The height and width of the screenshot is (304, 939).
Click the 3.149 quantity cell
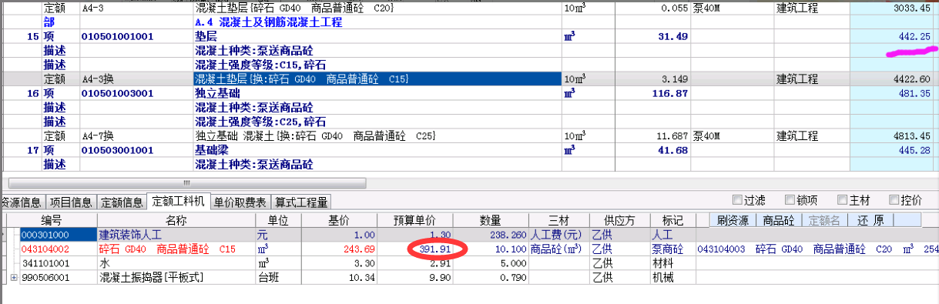point(652,79)
